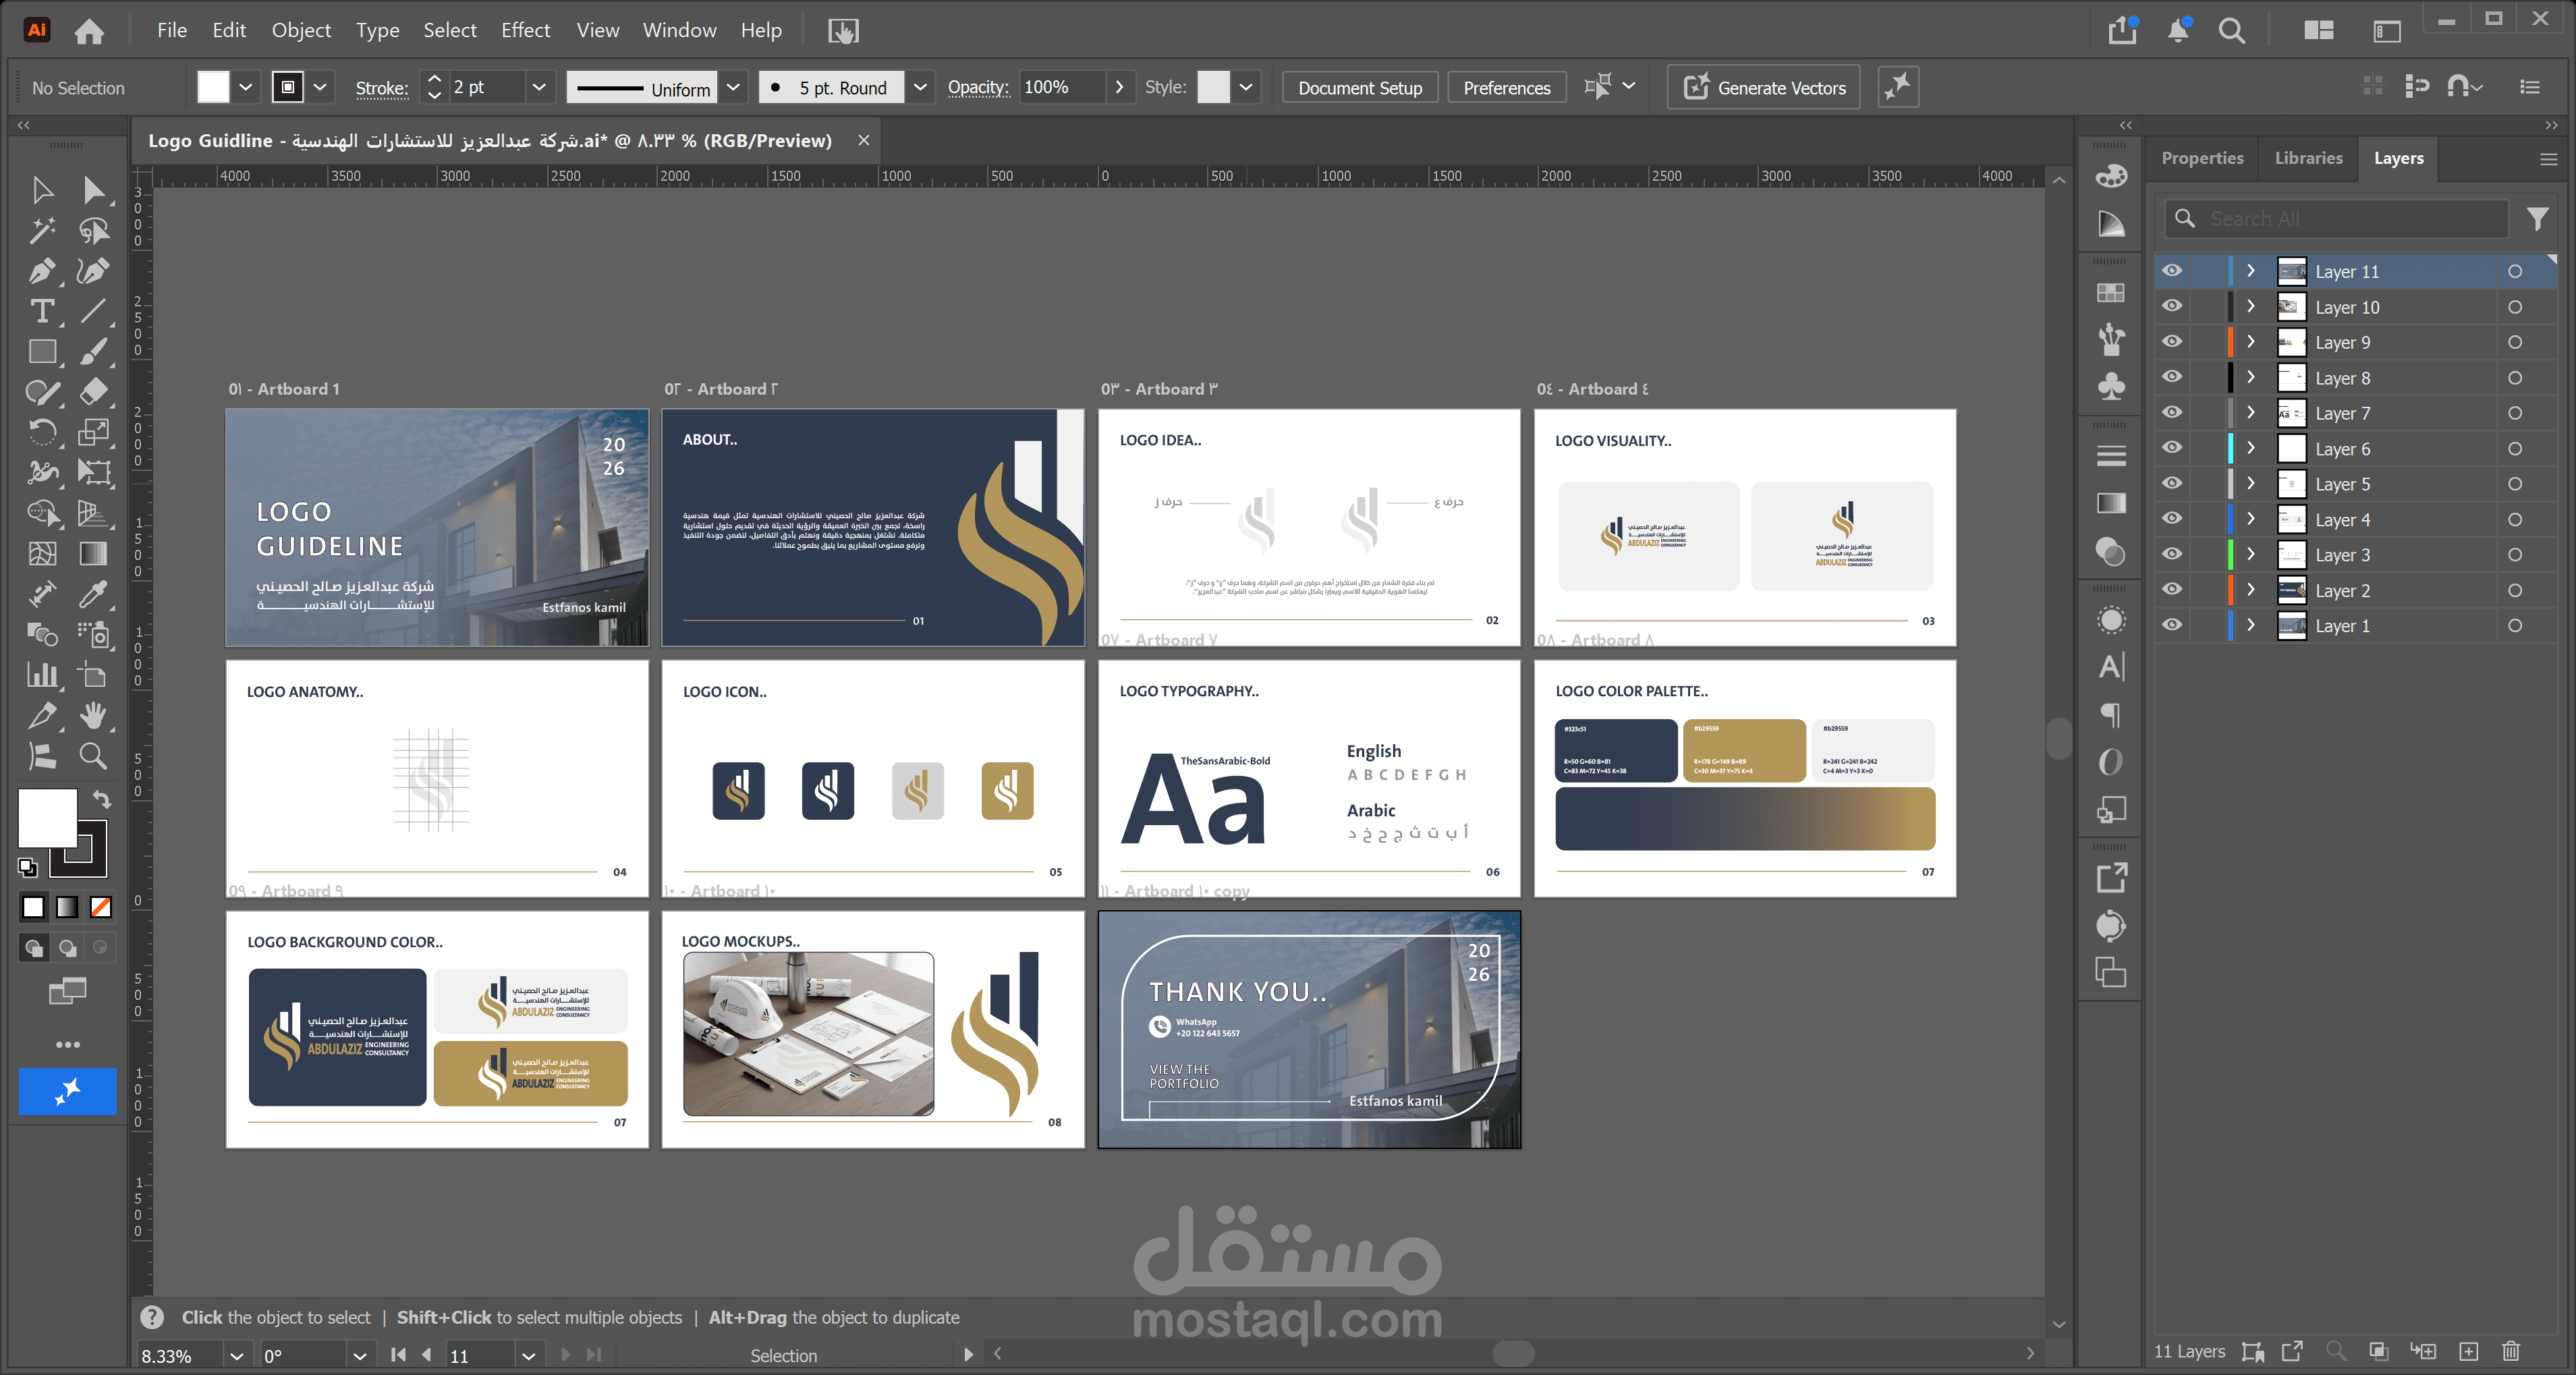Screen dimensions: 2576x1375
Task: Open the Share document icon
Action: 2122,31
